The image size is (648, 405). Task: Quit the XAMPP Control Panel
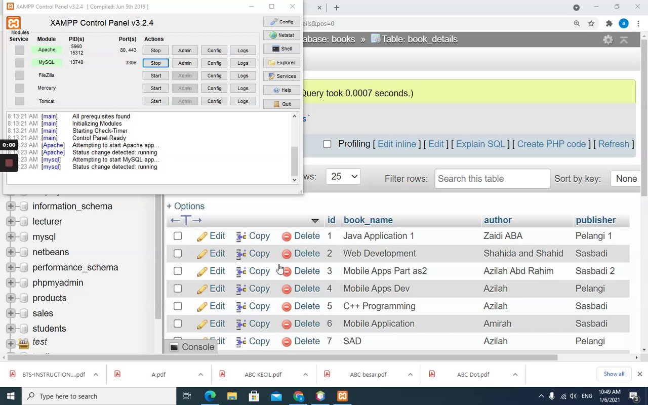pos(281,104)
